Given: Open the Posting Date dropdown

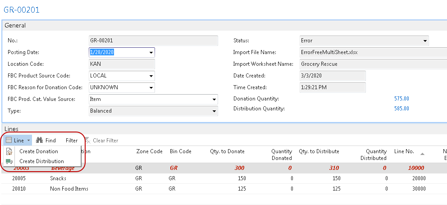Looking at the screenshot, I should click(151, 53).
